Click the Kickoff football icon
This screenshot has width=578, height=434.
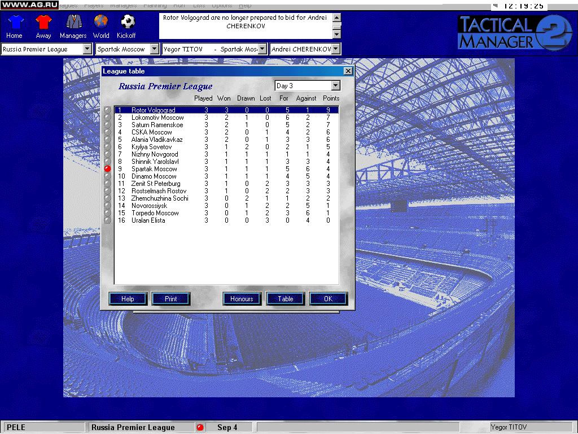[x=128, y=21]
